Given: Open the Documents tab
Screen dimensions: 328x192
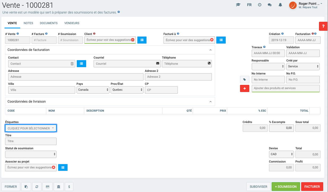Looking at the screenshot, I should tap(49, 23).
